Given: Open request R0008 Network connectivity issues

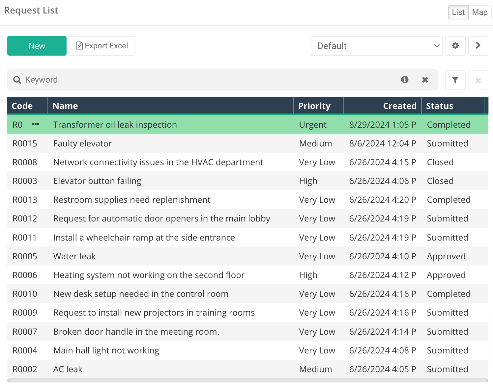Looking at the screenshot, I should coord(158,162).
